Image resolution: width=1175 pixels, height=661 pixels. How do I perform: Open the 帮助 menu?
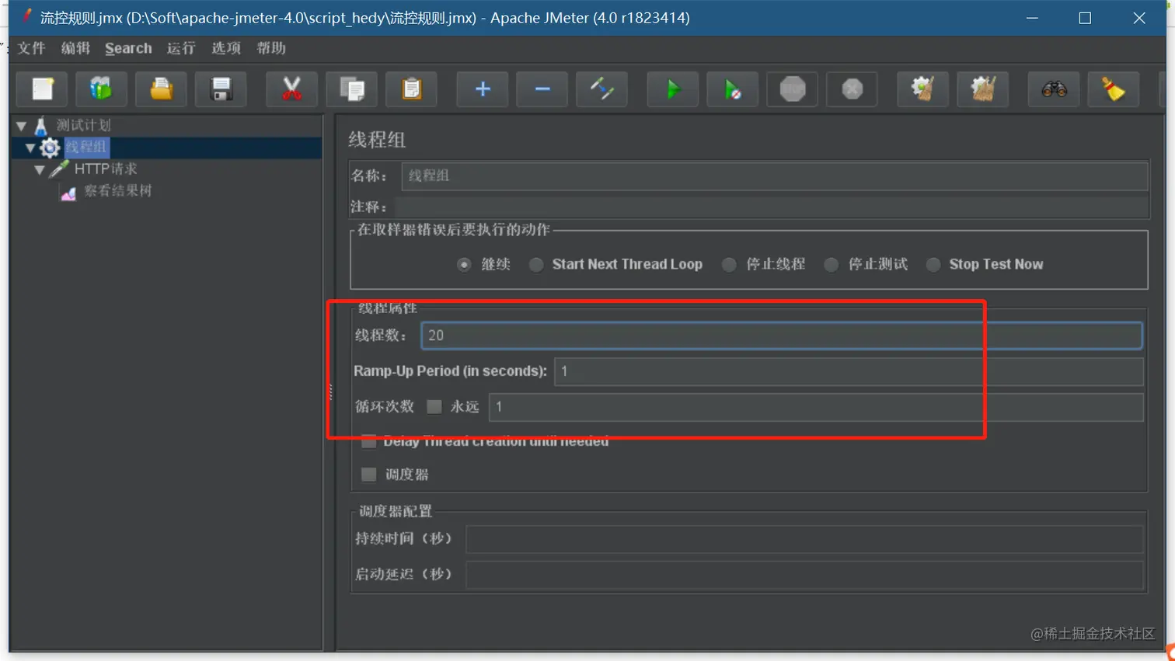click(x=271, y=48)
